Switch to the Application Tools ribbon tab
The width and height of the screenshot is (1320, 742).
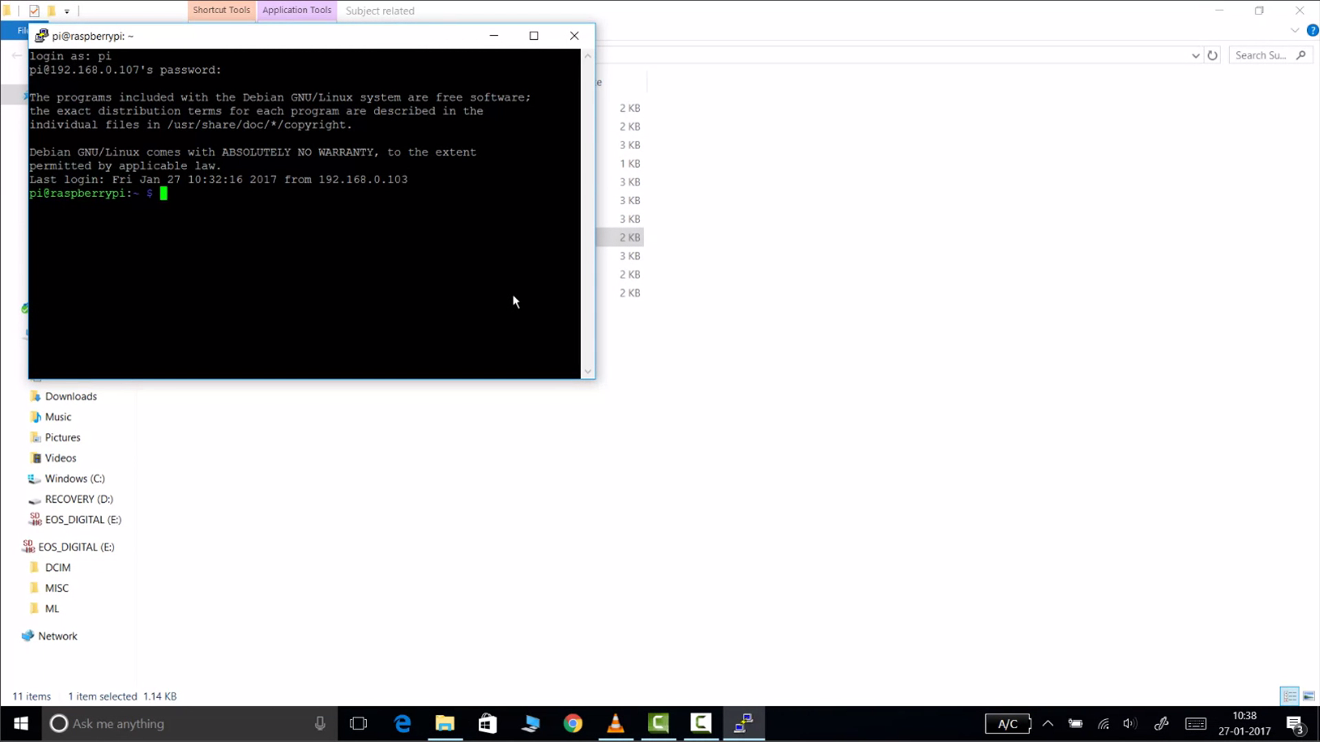click(x=296, y=10)
